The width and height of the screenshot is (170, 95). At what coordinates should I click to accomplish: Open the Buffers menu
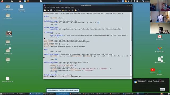coord(58,7)
